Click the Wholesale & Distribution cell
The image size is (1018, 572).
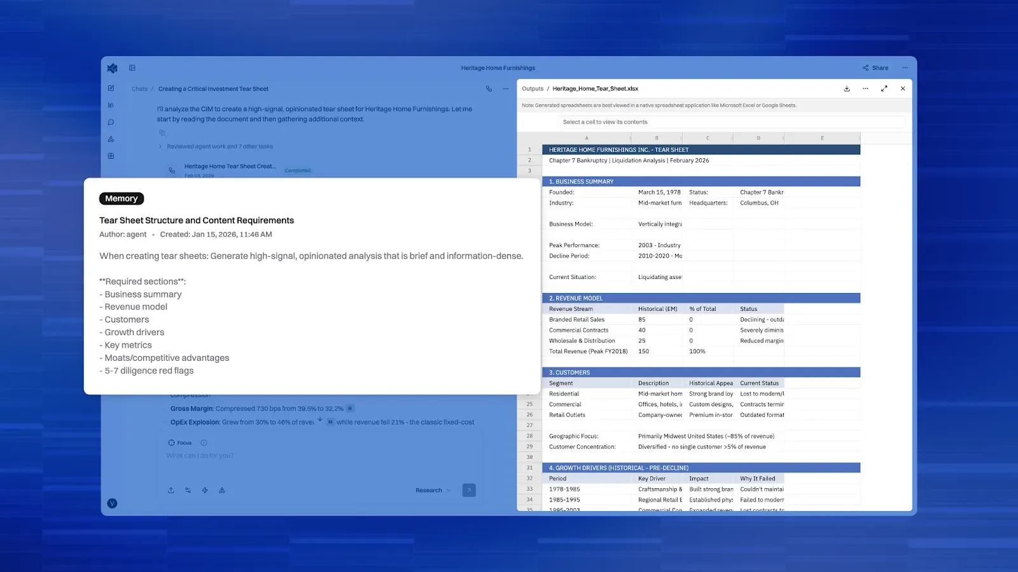(587, 341)
